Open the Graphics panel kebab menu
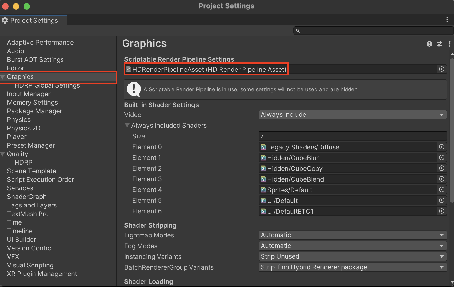Screen dimensions: 454x287 click(x=449, y=44)
